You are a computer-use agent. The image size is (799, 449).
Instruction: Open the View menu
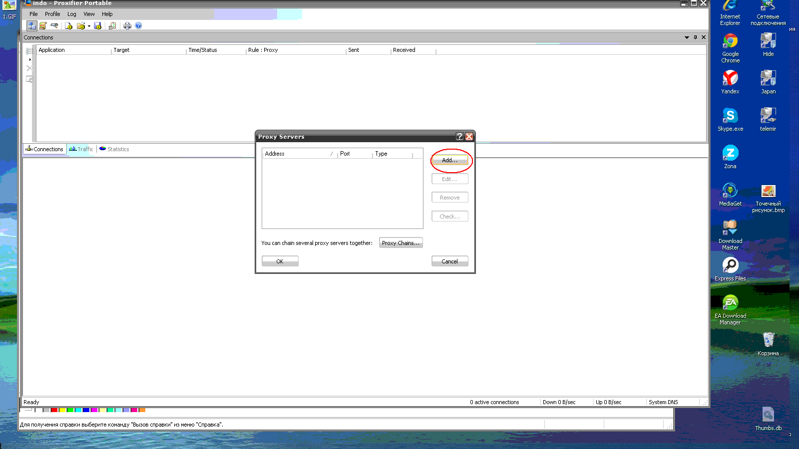click(89, 14)
